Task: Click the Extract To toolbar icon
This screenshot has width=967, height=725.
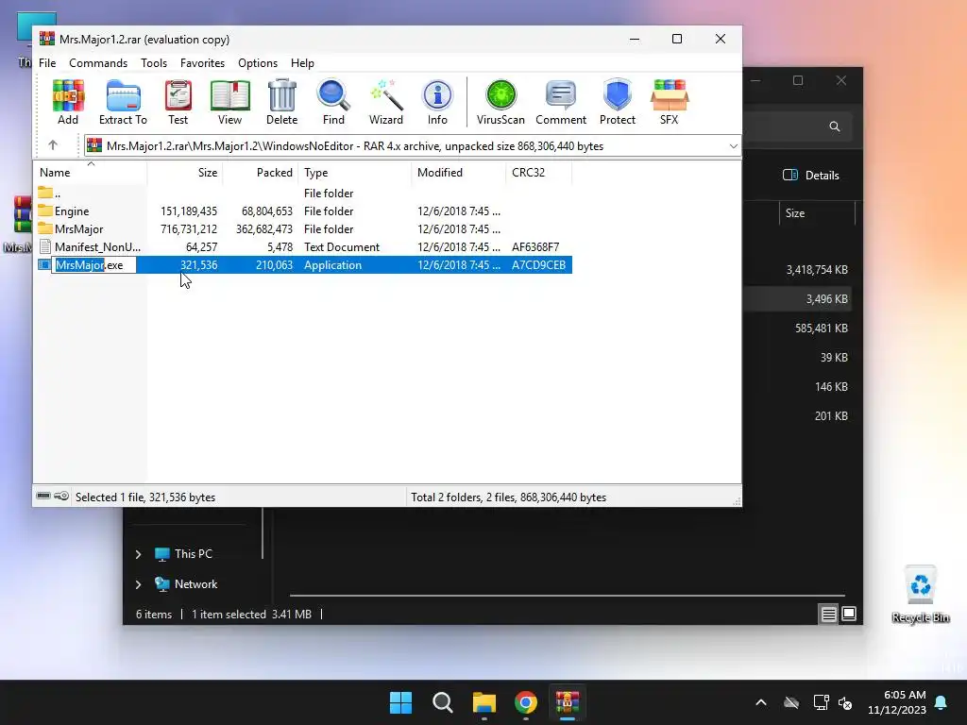Action: 123,102
